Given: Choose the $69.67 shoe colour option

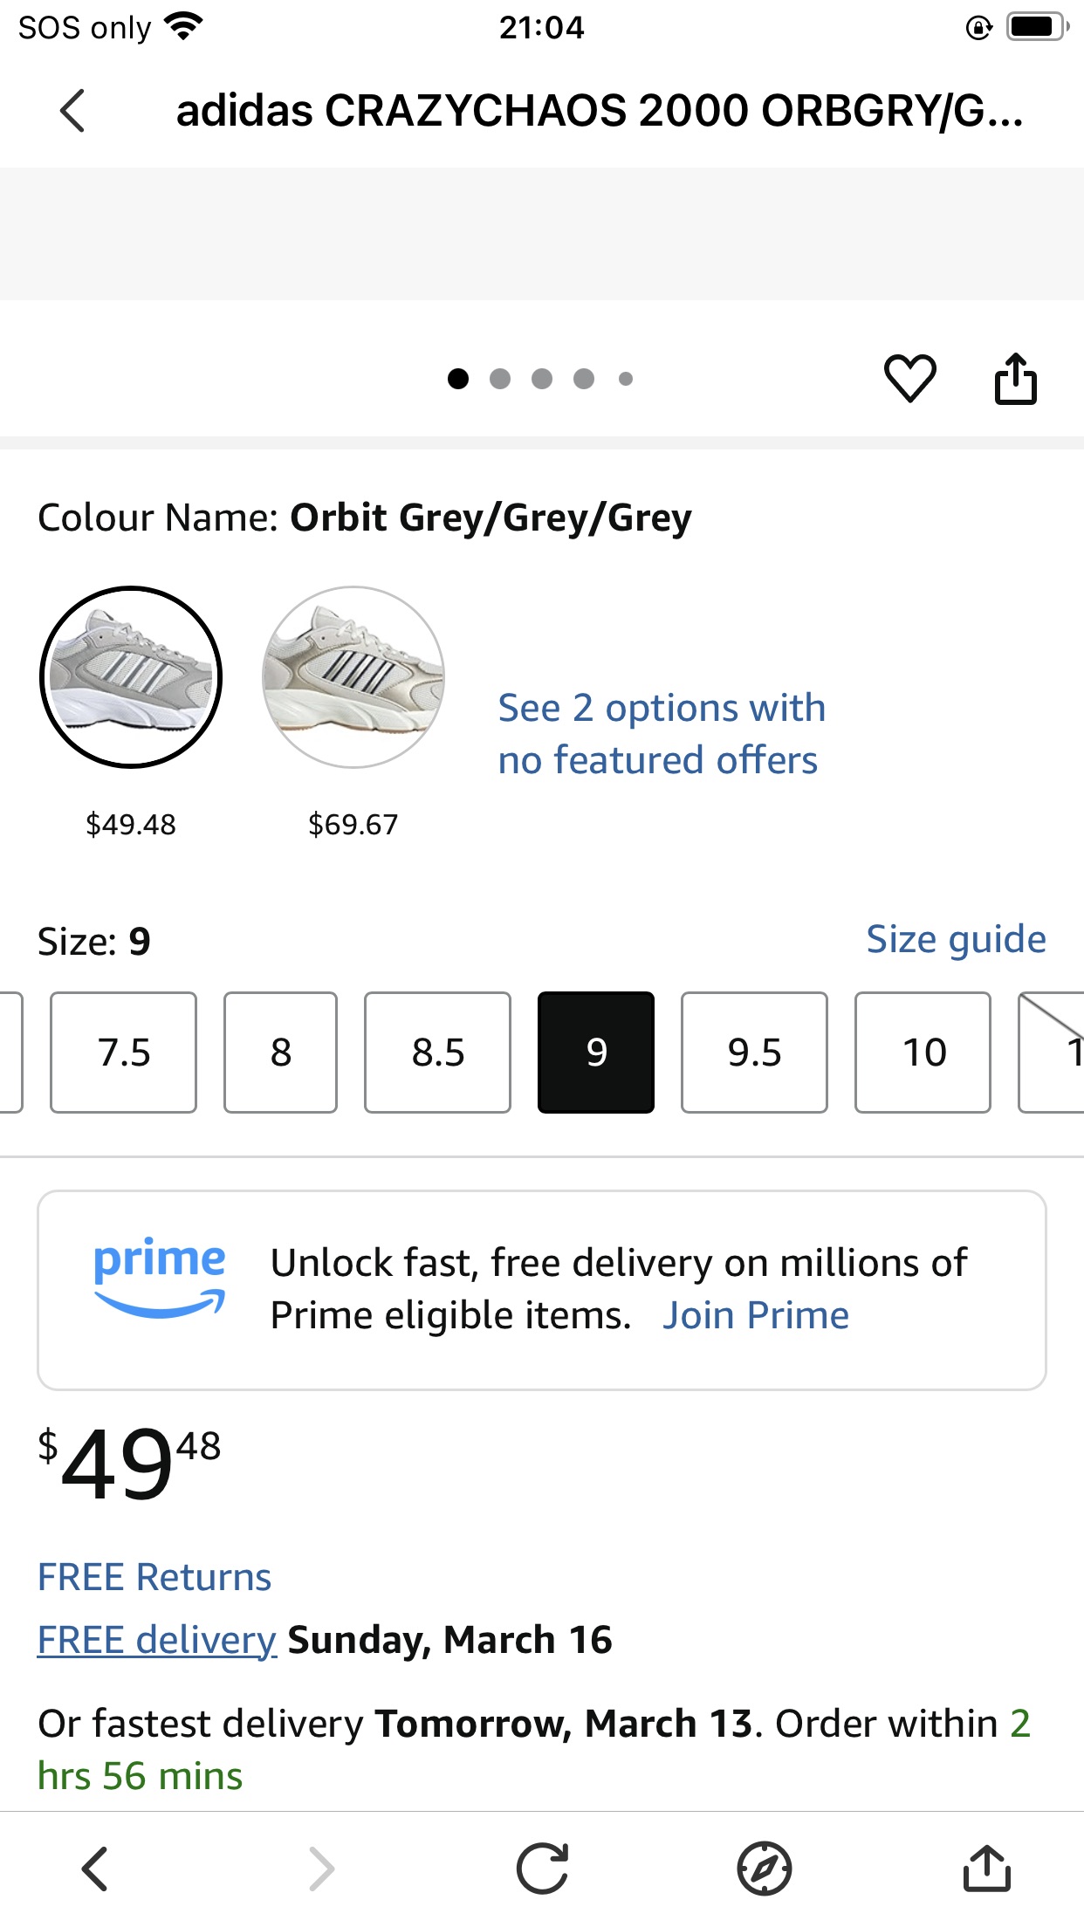Looking at the screenshot, I should 353,677.
